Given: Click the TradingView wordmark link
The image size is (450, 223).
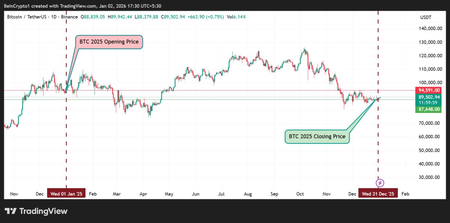Looking at the screenshot, I should tap(43, 211).
